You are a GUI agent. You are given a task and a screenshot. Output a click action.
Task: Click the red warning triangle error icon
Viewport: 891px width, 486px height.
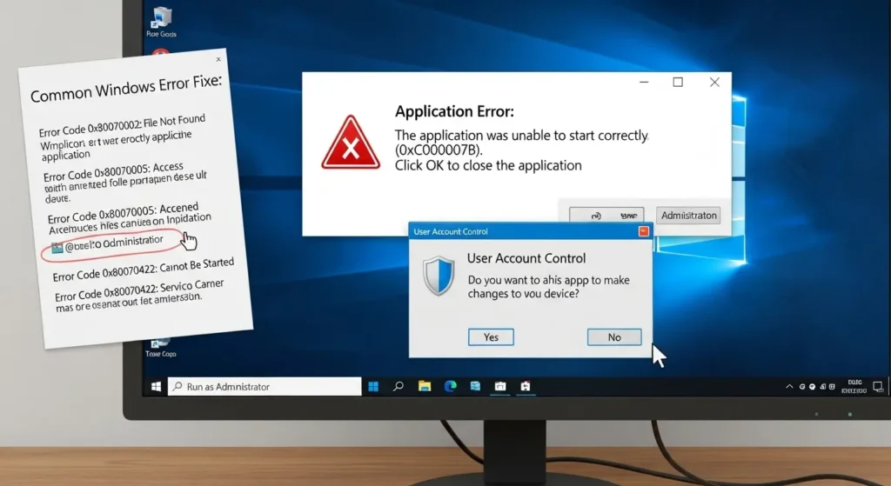click(x=351, y=144)
